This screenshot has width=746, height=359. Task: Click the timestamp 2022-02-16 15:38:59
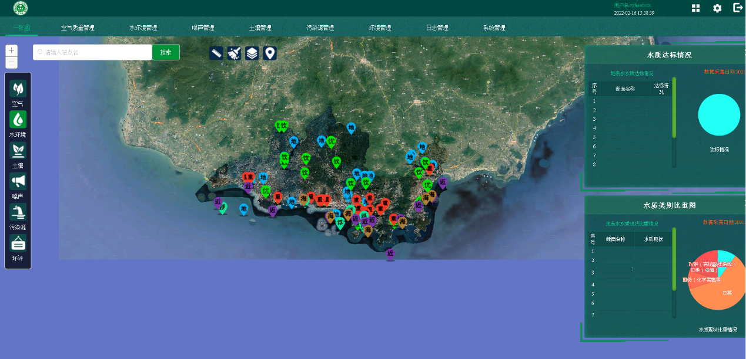tap(634, 12)
